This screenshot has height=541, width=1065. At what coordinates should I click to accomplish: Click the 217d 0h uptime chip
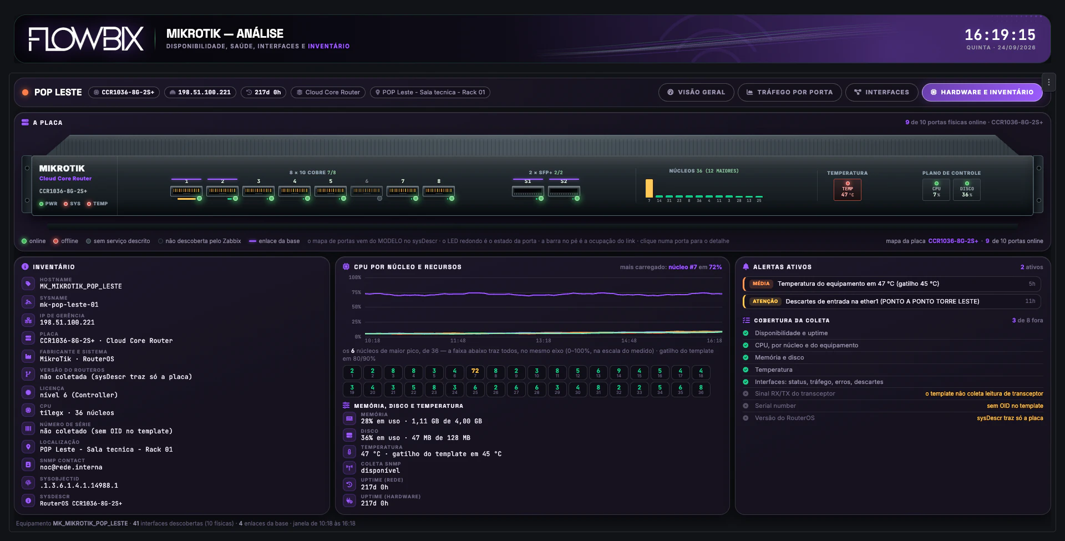click(x=263, y=92)
